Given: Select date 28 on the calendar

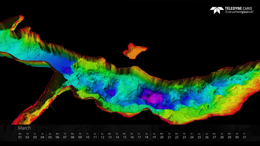Looking at the screenshot, I should click(222, 137).
